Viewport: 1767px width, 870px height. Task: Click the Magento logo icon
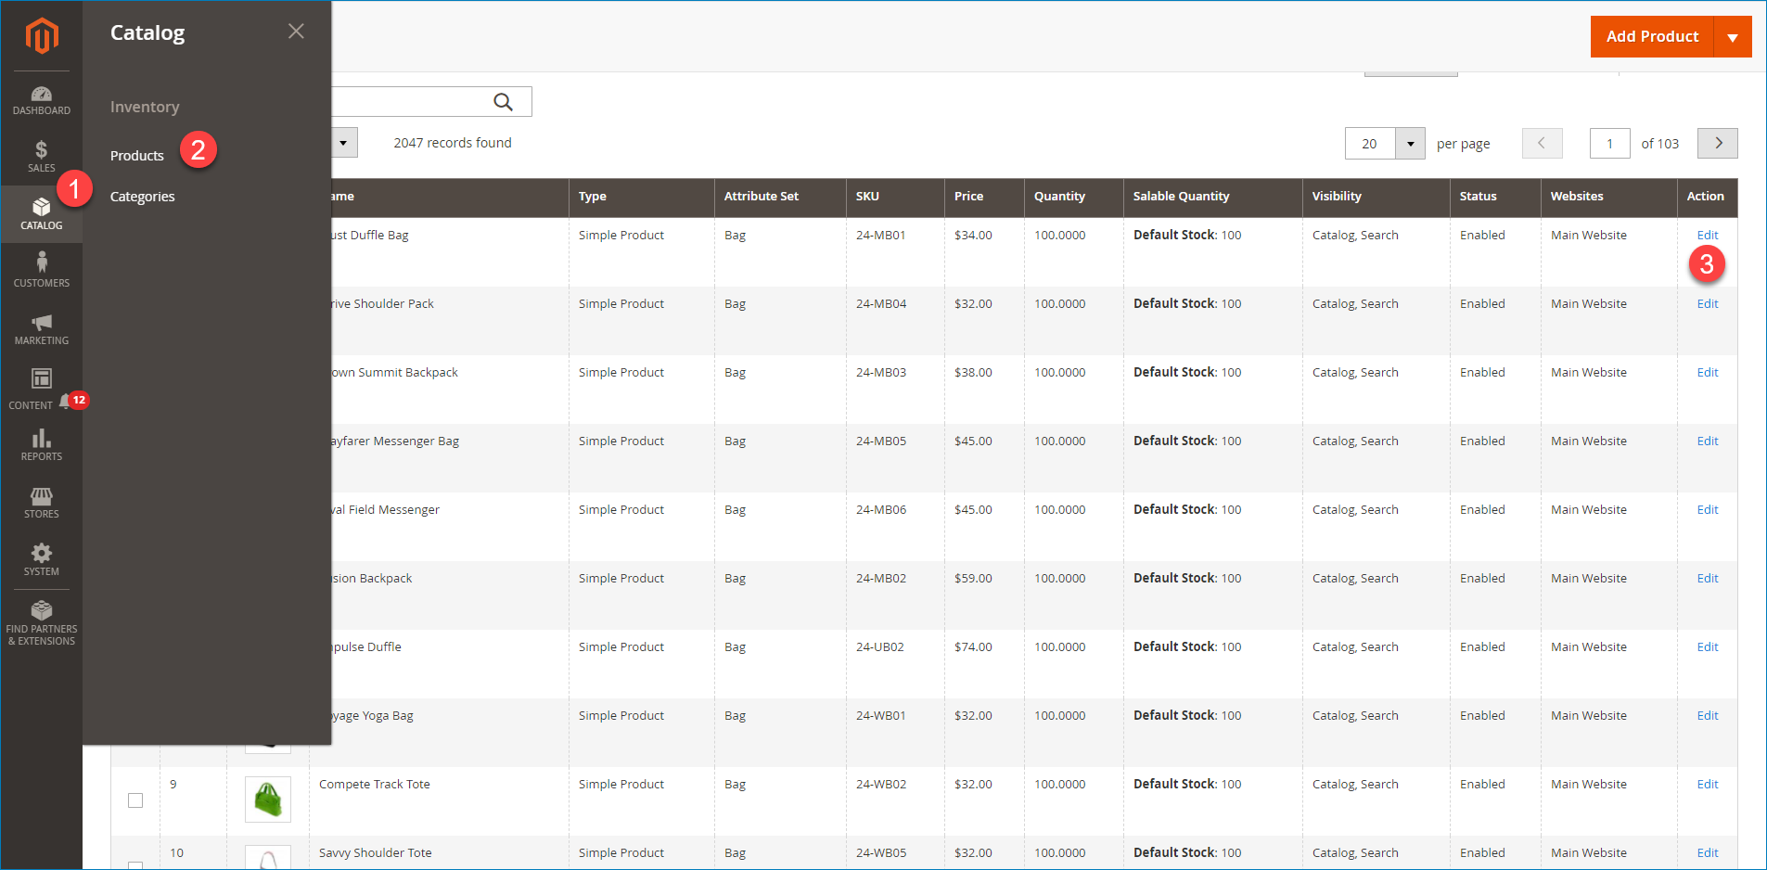42,36
